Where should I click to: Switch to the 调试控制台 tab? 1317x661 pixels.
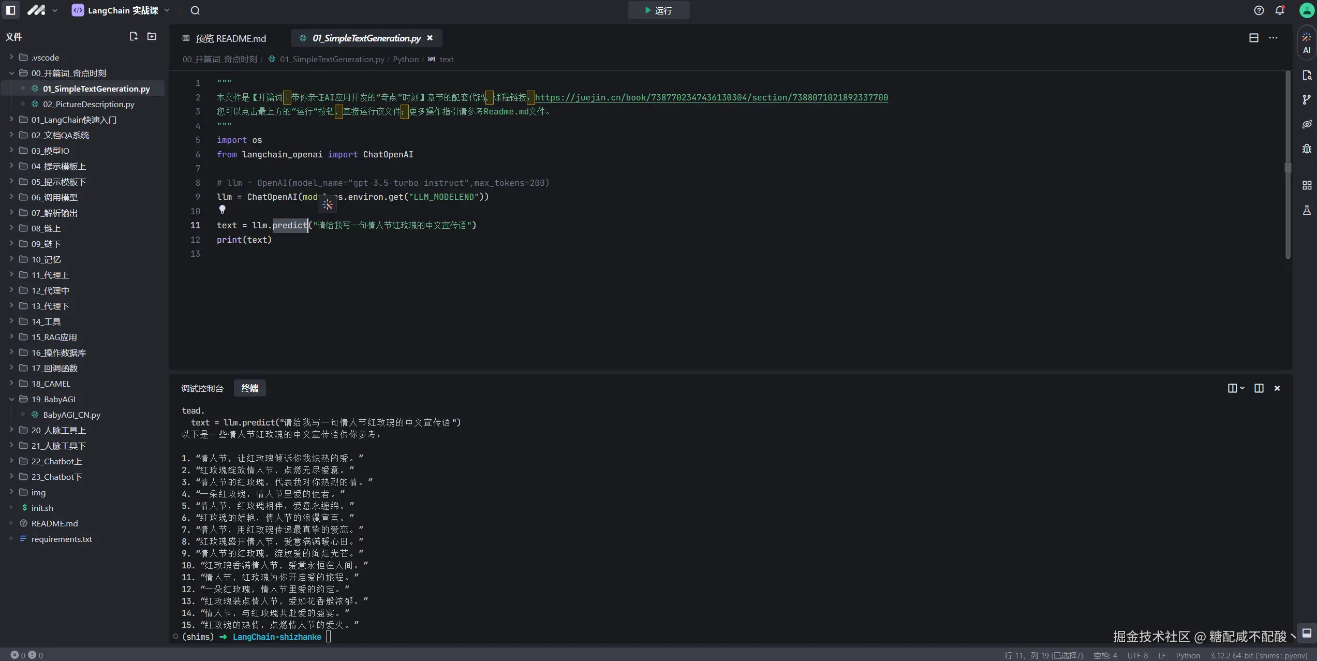(202, 388)
